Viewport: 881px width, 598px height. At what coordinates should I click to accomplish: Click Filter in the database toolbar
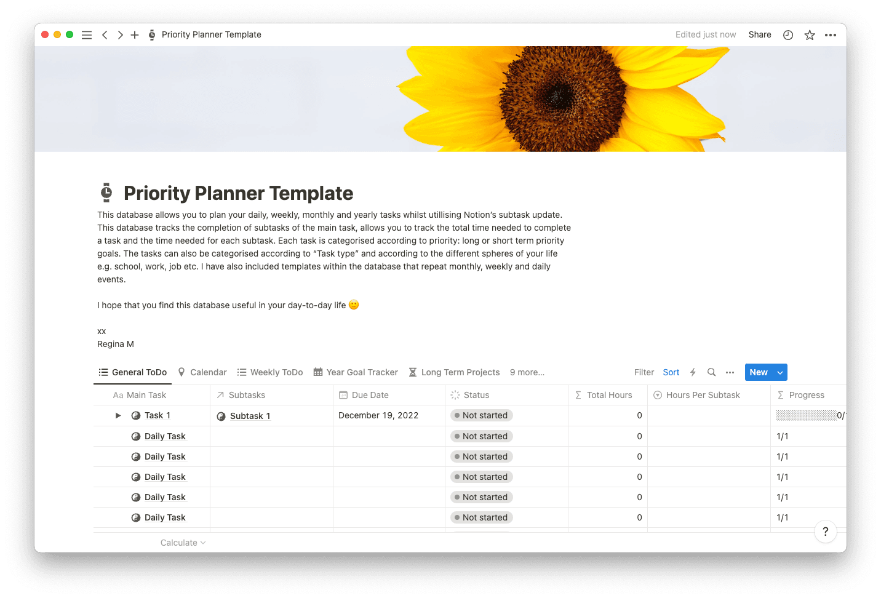(644, 372)
